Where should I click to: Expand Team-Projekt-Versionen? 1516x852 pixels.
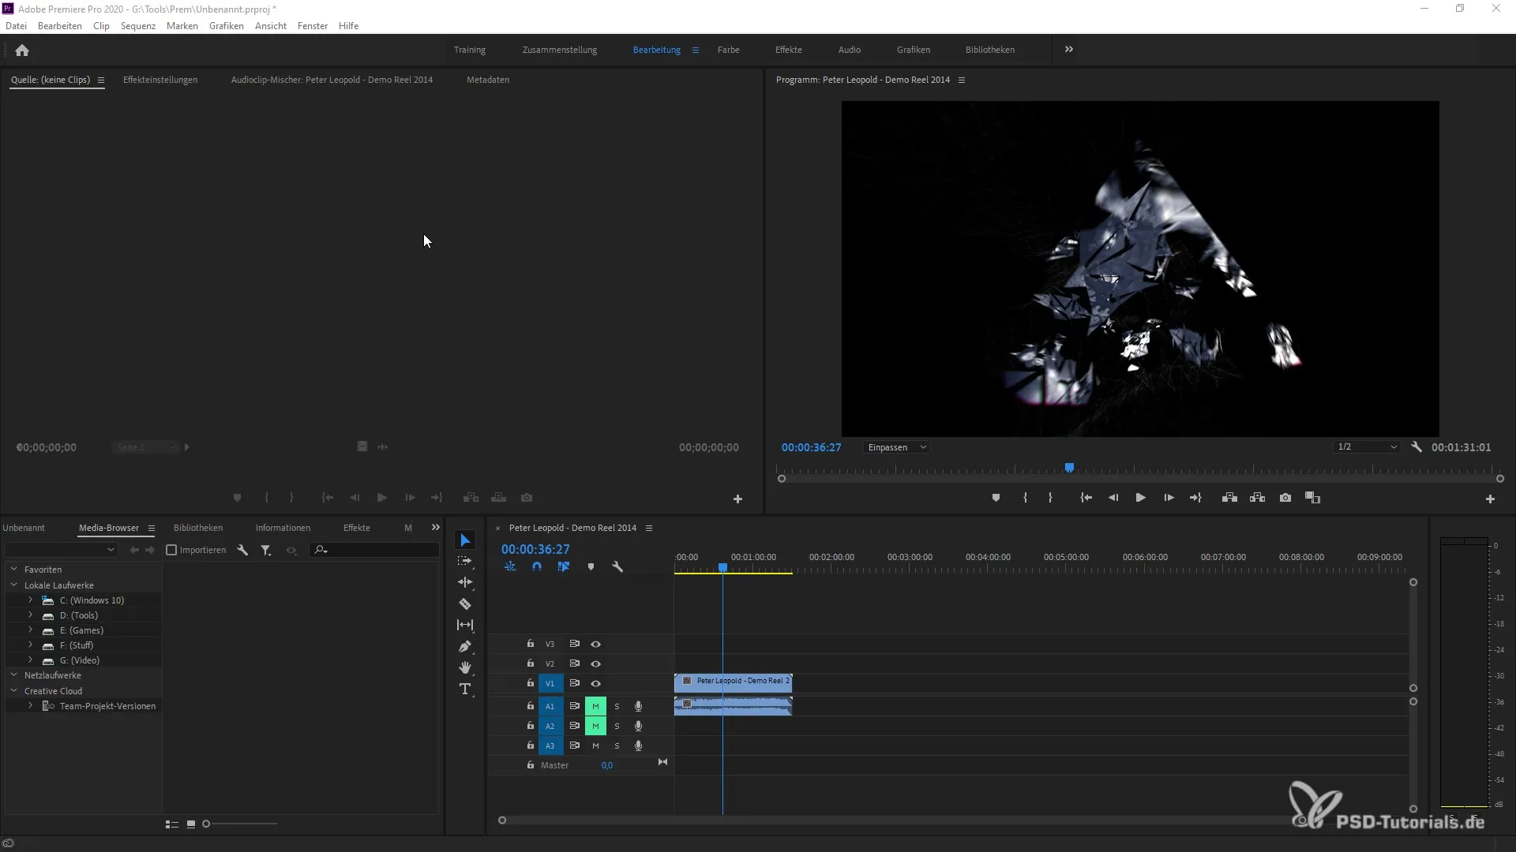click(x=31, y=705)
